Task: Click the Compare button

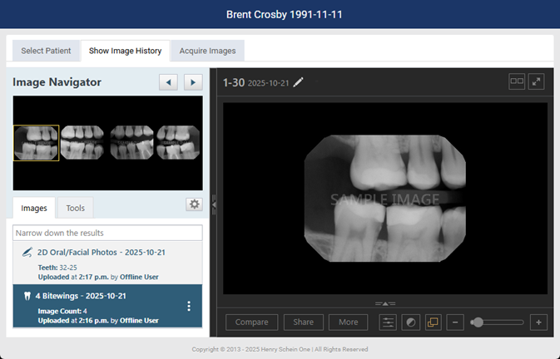Action: (x=251, y=322)
